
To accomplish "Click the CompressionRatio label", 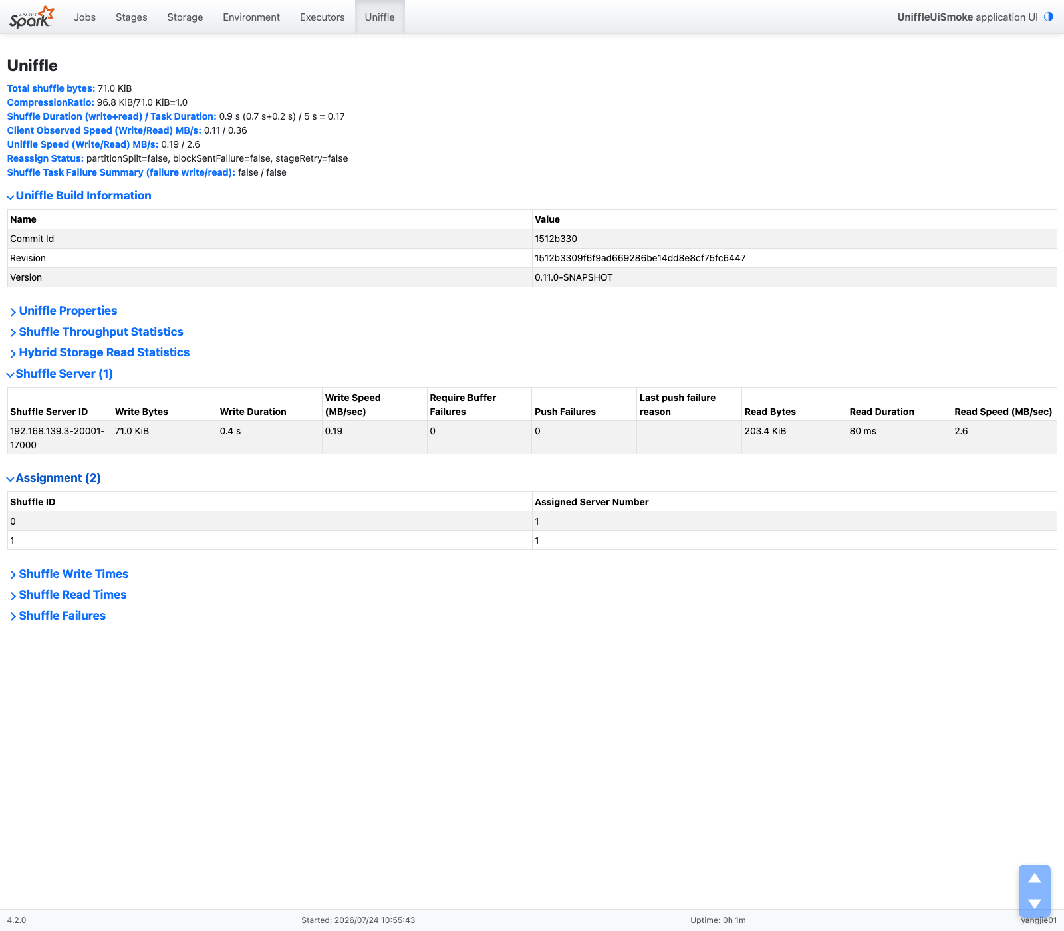I will point(51,102).
